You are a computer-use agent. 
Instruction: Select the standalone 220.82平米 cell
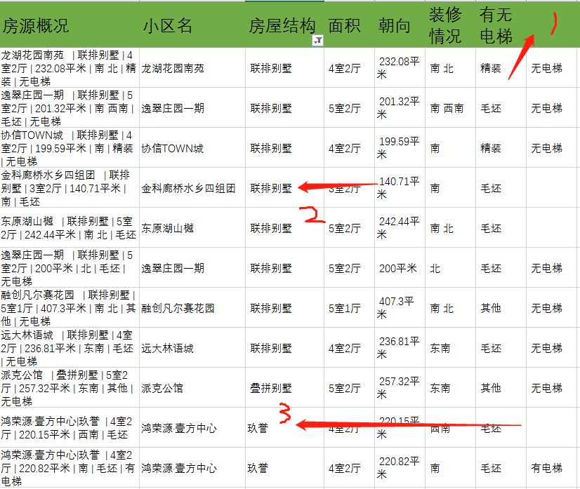coord(400,467)
